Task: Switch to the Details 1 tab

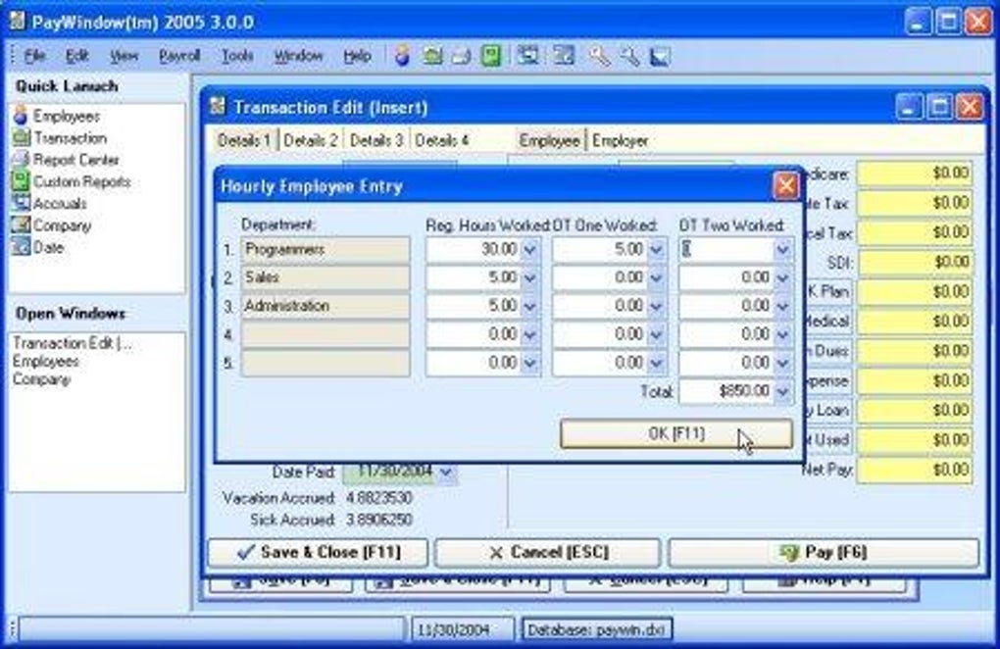Action: 244,140
